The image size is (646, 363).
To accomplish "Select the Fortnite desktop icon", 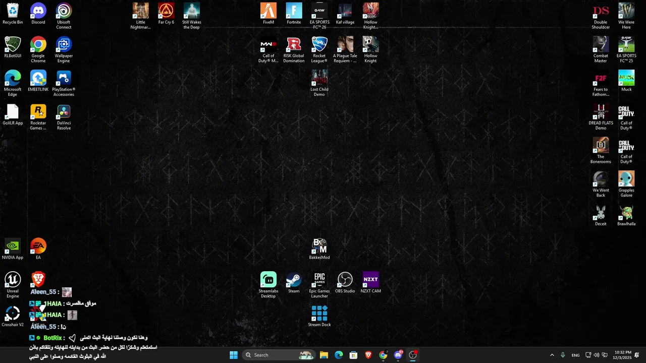I will click(294, 14).
